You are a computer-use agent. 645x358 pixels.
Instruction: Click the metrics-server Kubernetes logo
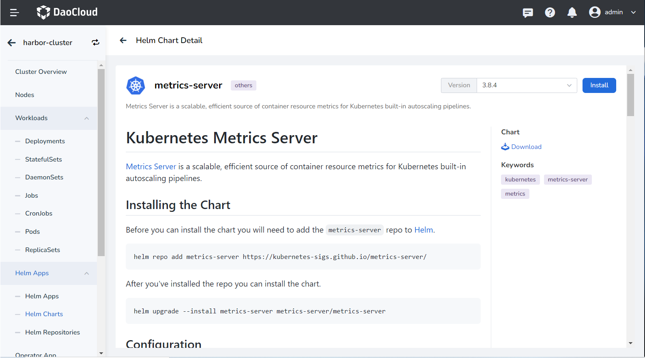click(135, 86)
